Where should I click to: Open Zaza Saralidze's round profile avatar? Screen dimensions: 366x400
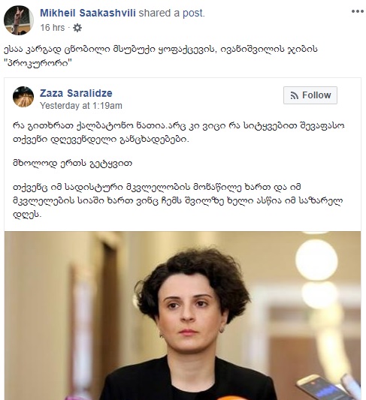pos(23,97)
